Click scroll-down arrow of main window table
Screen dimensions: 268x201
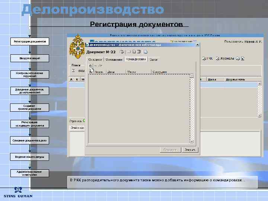click(x=259, y=115)
